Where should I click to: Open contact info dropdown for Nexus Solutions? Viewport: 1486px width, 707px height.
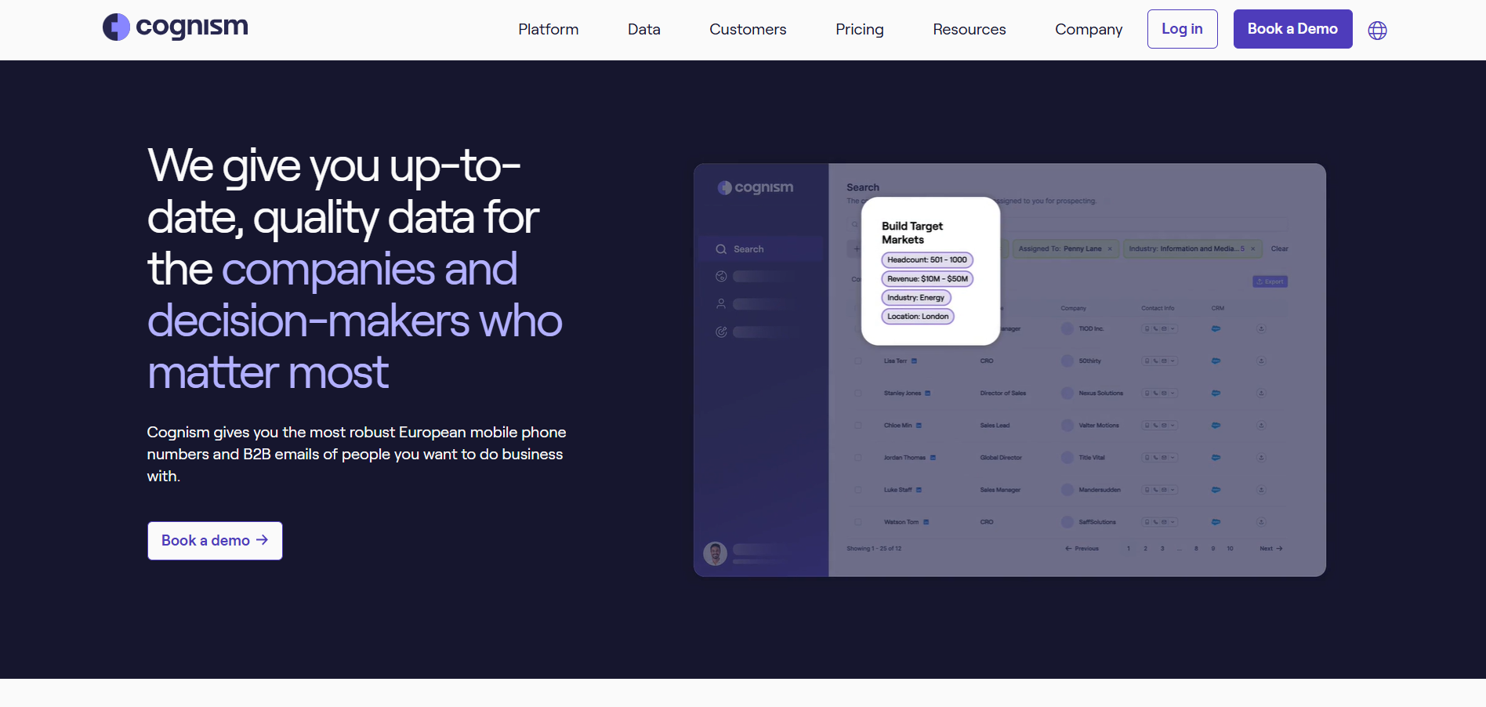1173,393
